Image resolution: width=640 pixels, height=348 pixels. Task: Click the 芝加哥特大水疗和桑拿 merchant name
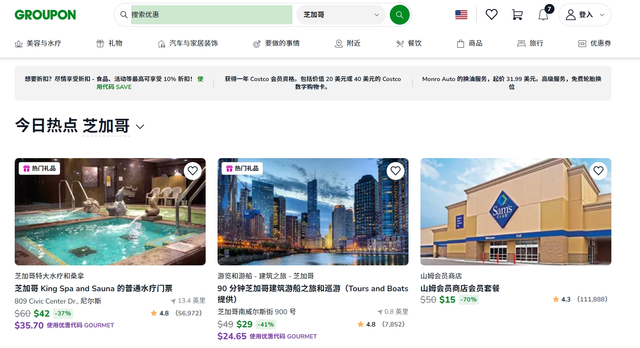49,276
